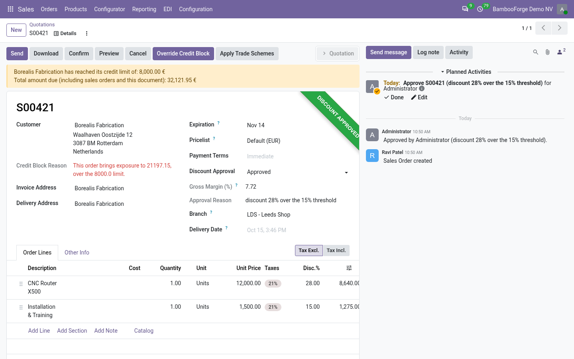
Task: Open the record actions kebab menu
Action: tap(86, 34)
